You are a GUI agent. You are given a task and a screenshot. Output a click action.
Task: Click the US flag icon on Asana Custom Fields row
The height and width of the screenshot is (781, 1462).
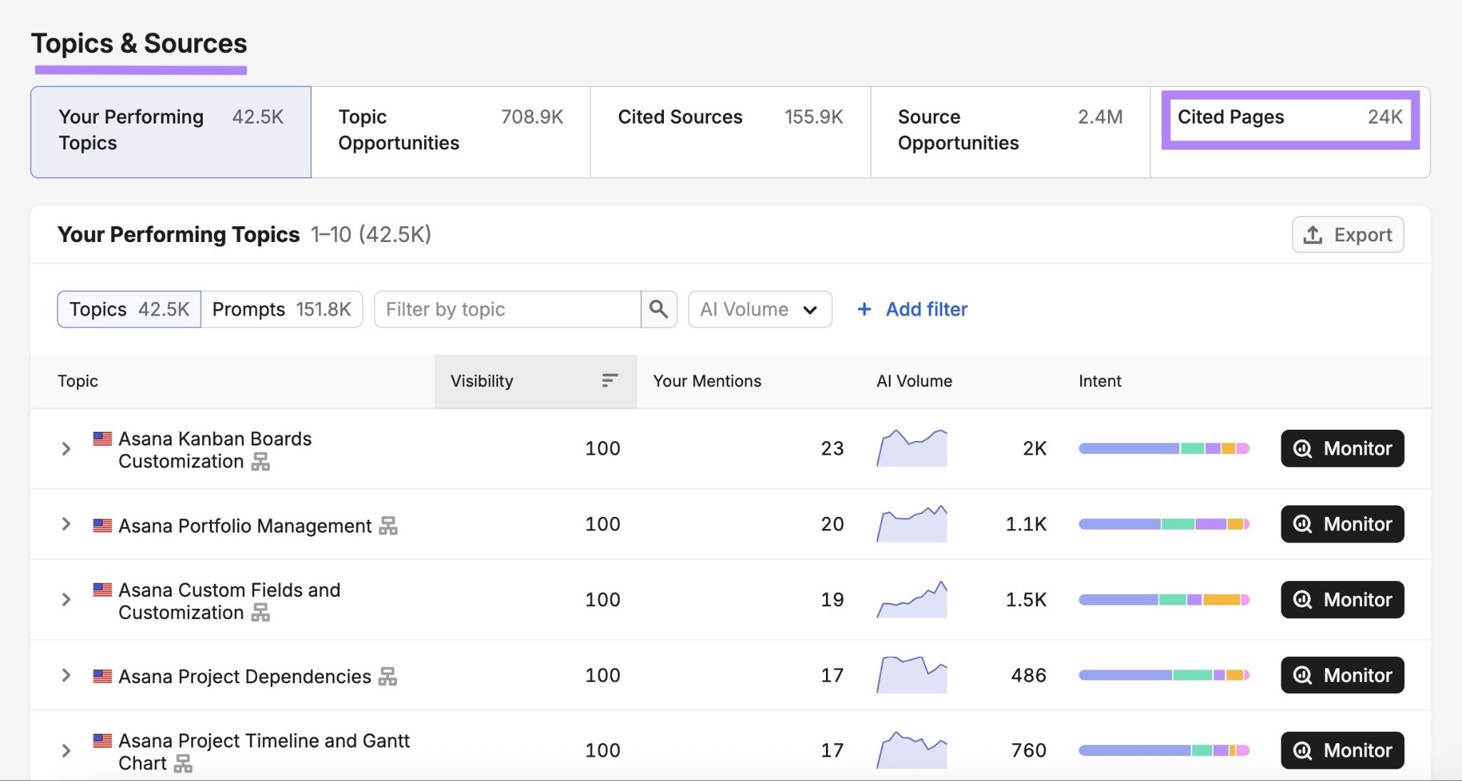pyautogui.click(x=102, y=590)
